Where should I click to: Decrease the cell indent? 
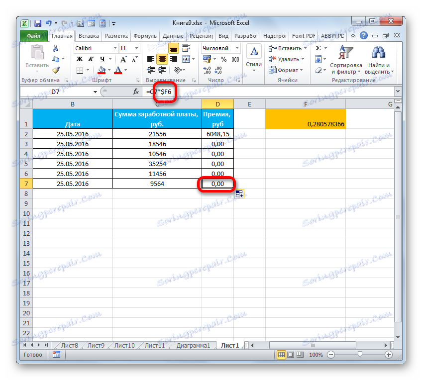151,70
